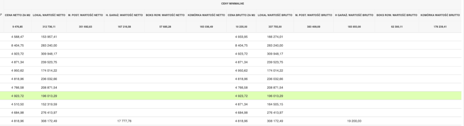The image size is (464, 126).
Task: Click the M. POST. WARTOŚĆ BRUTTO header
Action: point(313,15)
